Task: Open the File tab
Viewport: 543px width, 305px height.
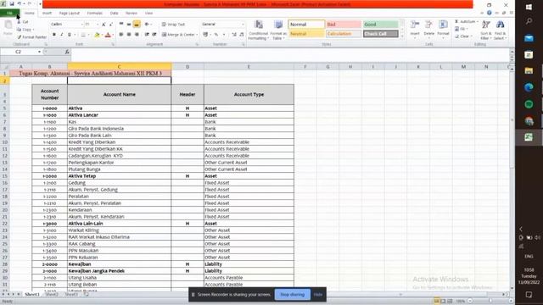Action: pos(9,14)
